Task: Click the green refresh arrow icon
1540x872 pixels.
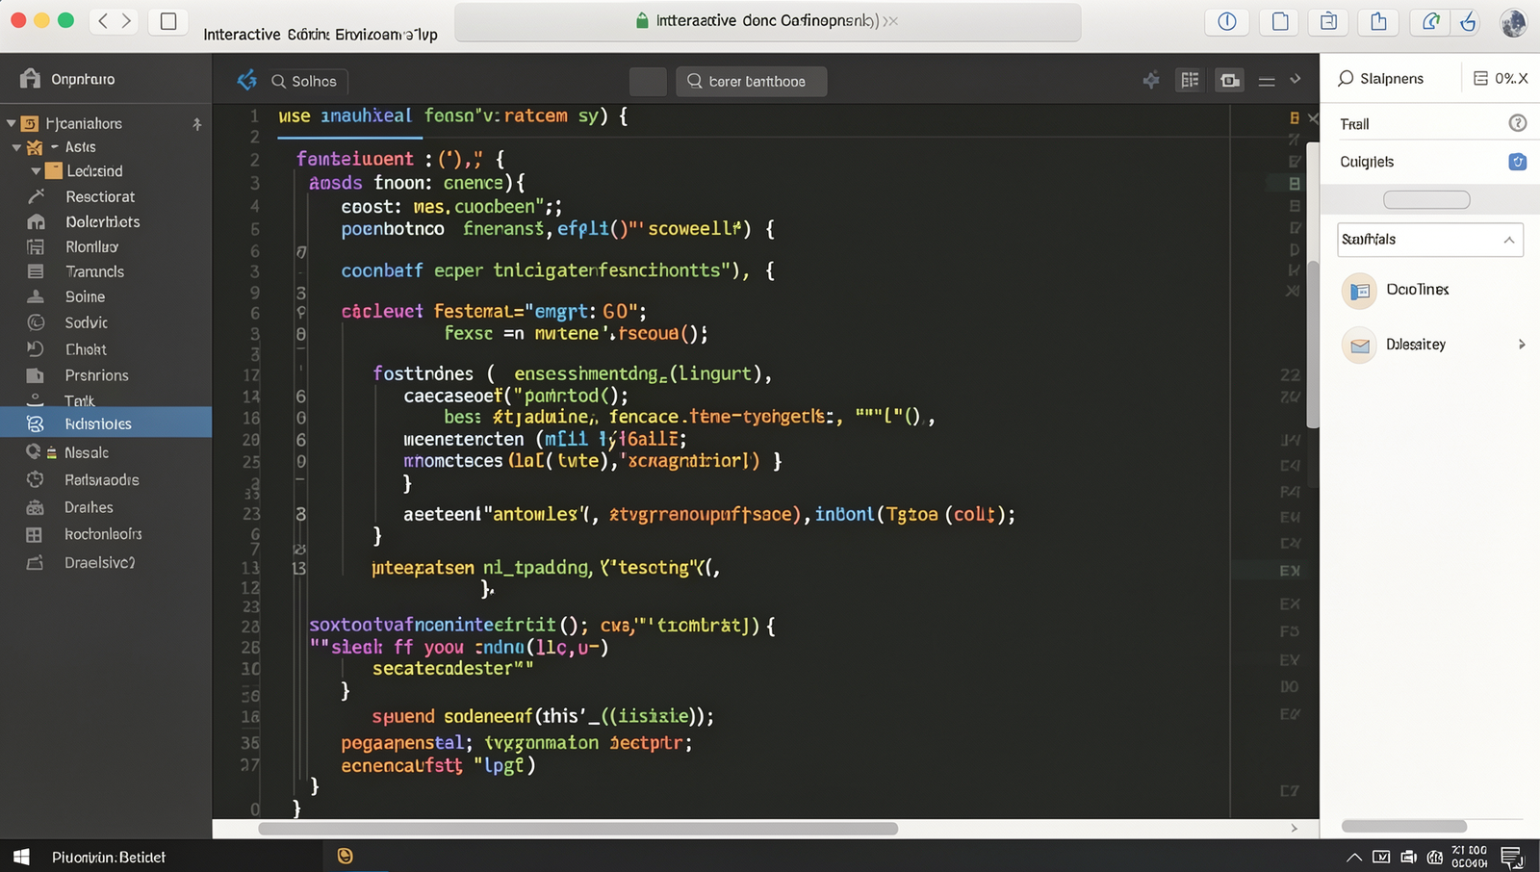Action: click(1430, 21)
